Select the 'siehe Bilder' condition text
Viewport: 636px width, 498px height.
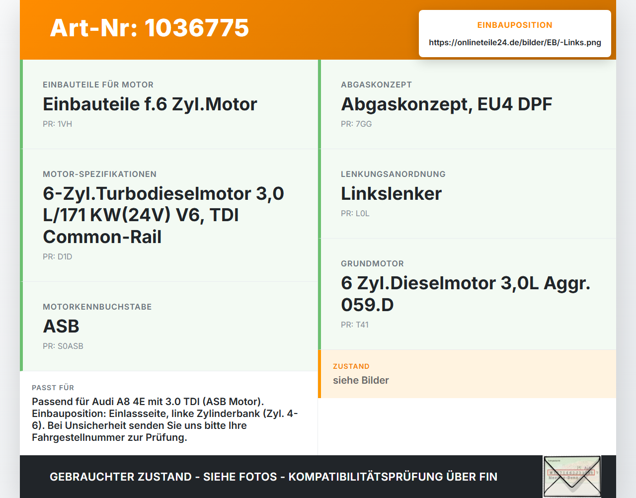tap(361, 380)
